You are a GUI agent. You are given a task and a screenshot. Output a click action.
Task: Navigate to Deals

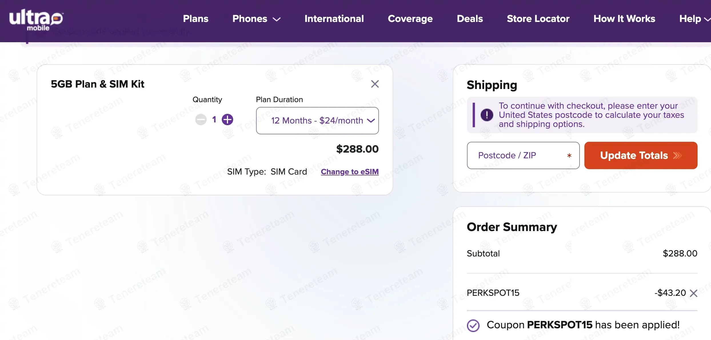pos(470,19)
